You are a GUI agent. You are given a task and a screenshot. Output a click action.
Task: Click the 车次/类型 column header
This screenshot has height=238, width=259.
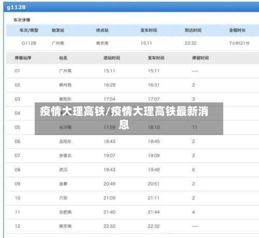29,31
